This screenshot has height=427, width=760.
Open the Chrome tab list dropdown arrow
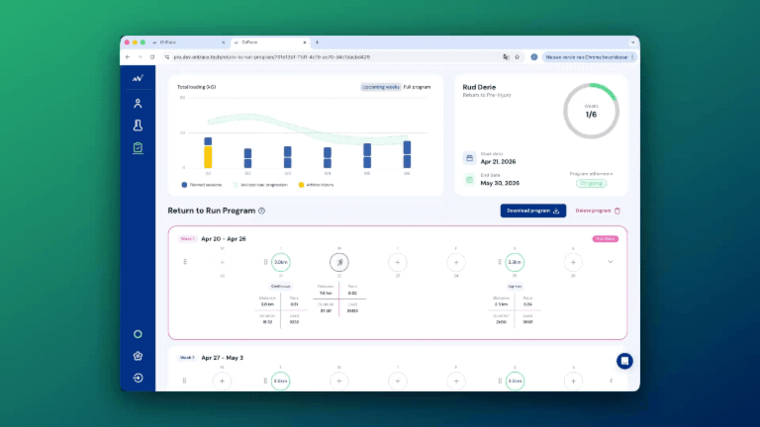point(632,43)
